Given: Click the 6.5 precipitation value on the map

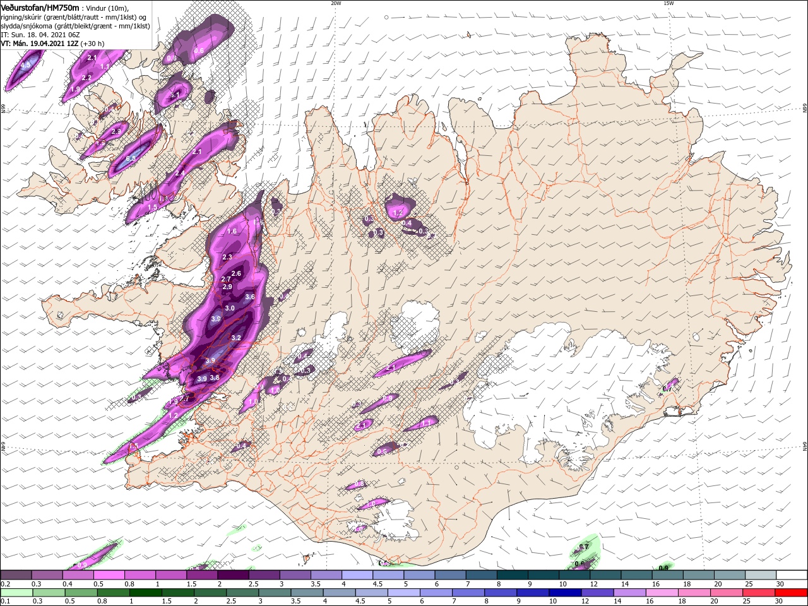Looking at the screenshot, I should point(131,158).
